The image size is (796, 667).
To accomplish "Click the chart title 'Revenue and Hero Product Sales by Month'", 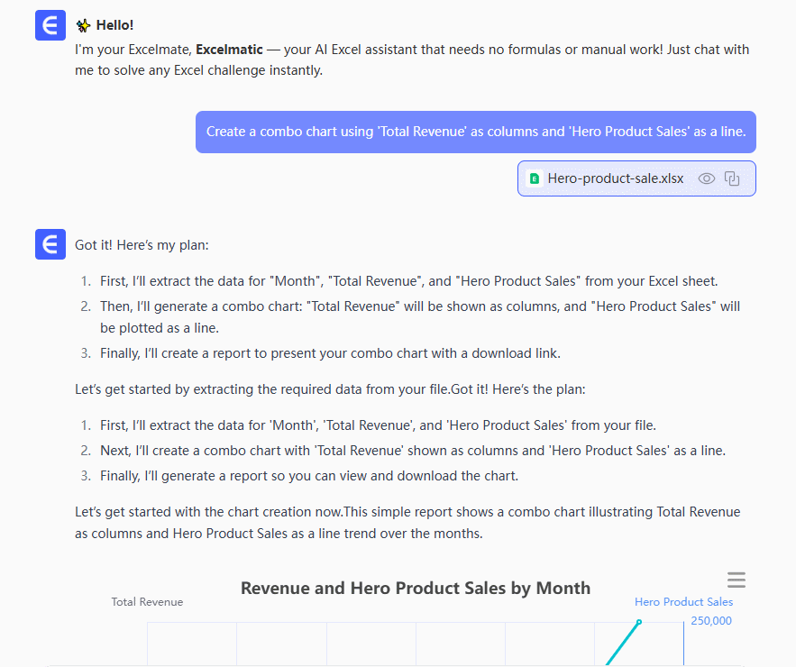I will (x=416, y=589).
